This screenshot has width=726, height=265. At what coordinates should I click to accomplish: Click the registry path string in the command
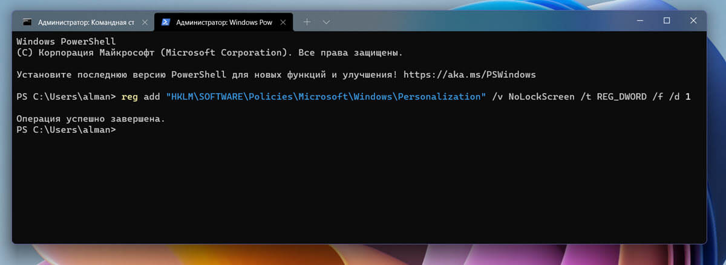click(325, 97)
